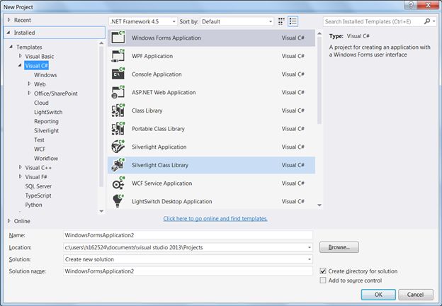The height and width of the screenshot is (306, 442).
Task: Click the Search Installed Templates box
Action: [x=373, y=21]
